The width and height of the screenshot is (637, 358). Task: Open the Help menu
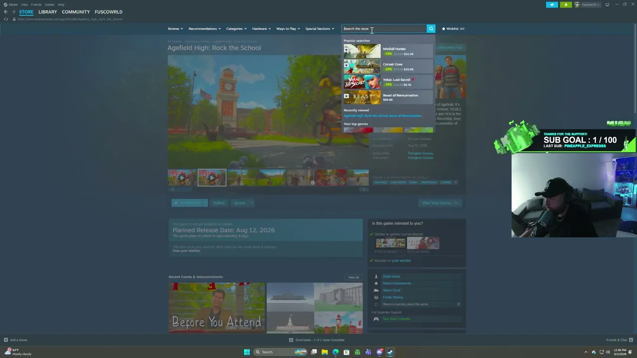coord(61,4)
